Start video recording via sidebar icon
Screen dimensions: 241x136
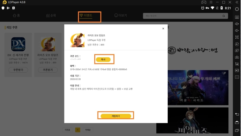pos(237,70)
